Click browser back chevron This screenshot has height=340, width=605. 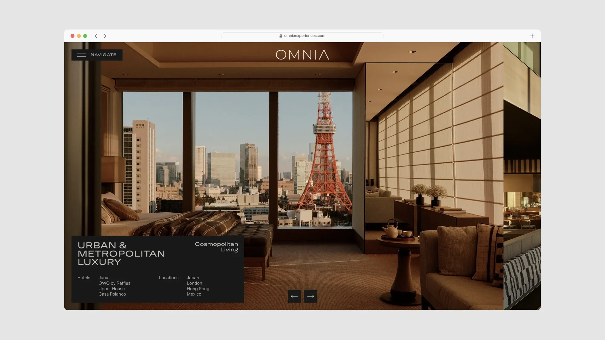click(x=96, y=36)
